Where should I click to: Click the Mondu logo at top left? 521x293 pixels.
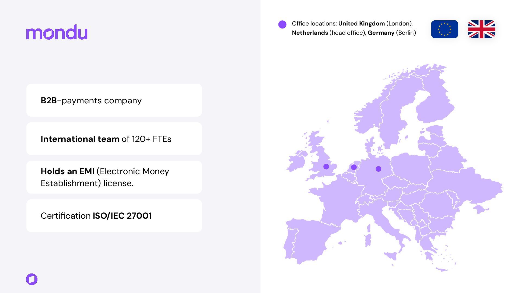coord(57,32)
